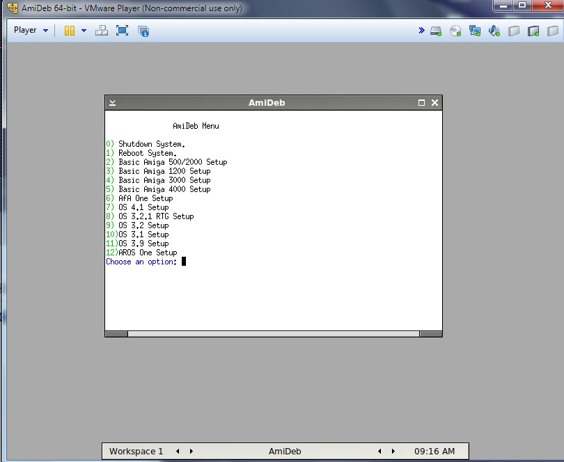Click the AmiDeb label in bottom toolbar
The image size is (564, 462).
pos(285,452)
